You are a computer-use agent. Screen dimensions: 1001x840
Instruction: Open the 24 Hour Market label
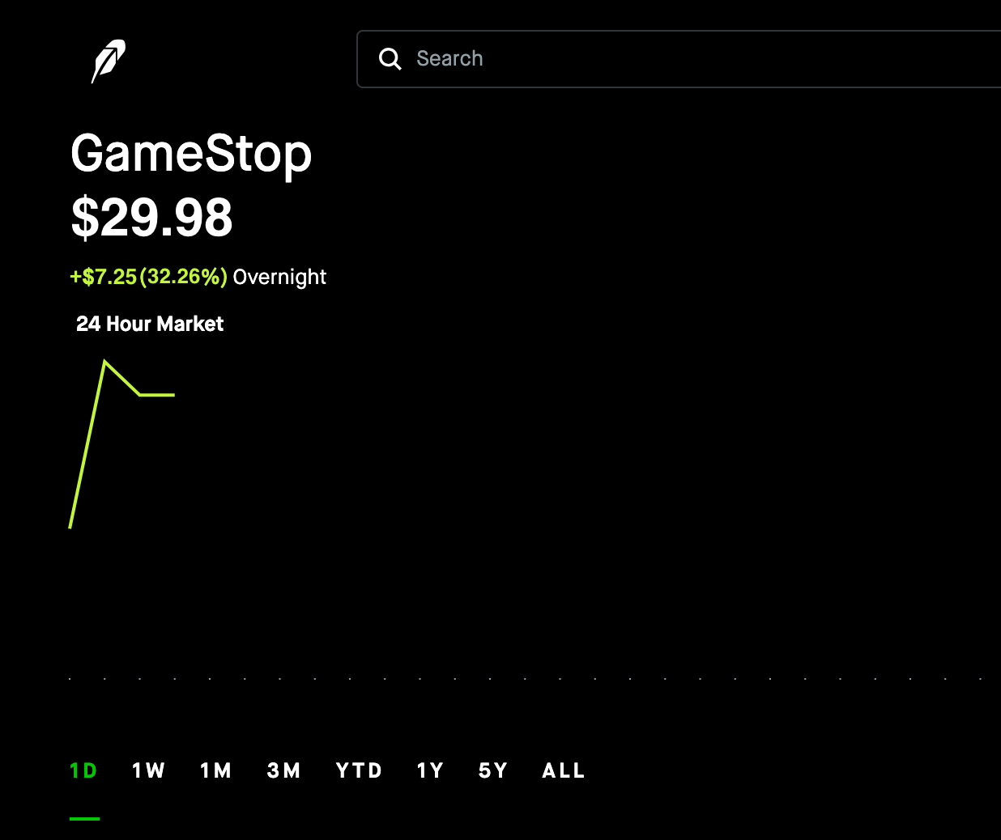point(150,324)
